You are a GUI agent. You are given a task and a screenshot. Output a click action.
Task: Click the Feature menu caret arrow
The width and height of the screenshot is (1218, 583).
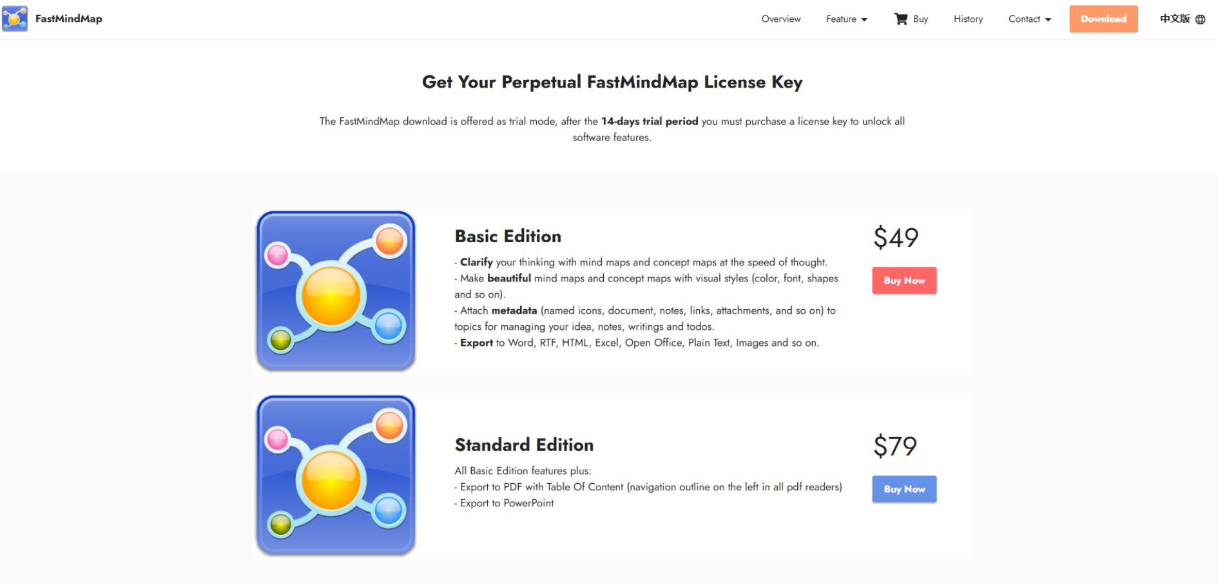click(864, 20)
